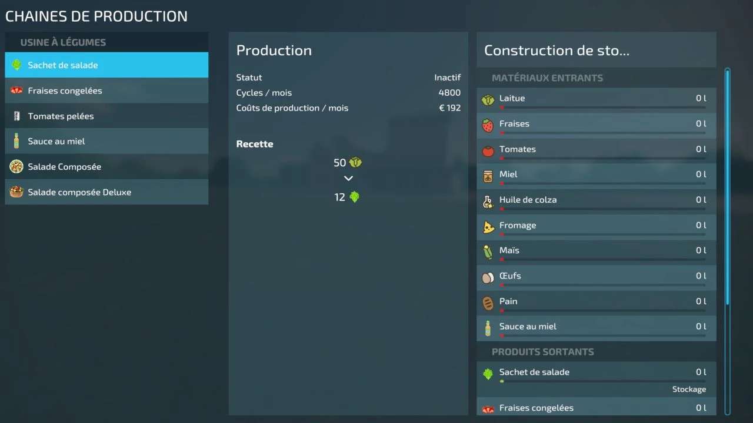
Task: Click the bread icon beside Pain
Action: 488,303
